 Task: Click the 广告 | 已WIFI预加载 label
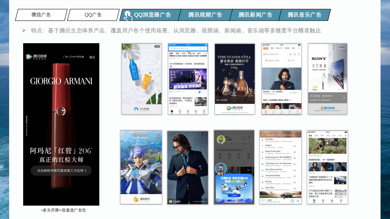(x=73, y=57)
